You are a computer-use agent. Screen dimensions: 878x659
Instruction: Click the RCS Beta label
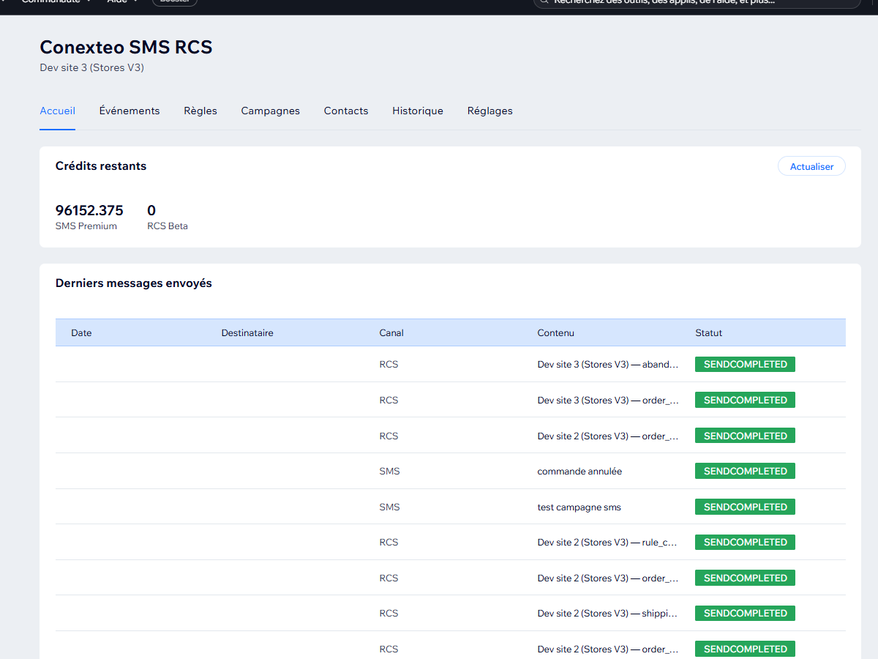(168, 226)
